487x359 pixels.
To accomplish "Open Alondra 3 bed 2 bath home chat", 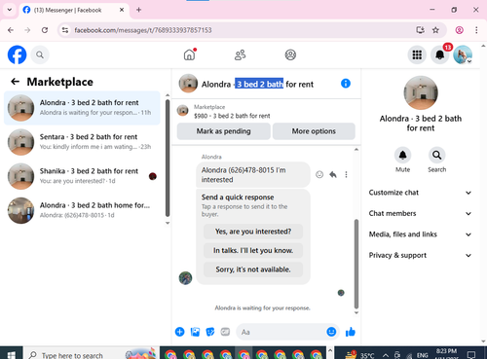I will [82, 210].
